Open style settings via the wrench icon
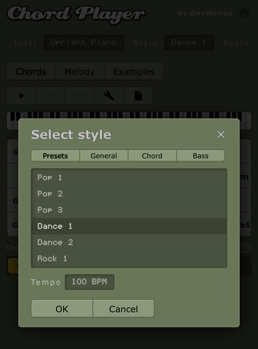Image resolution: width=258 pixels, height=349 pixels. [109, 96]
